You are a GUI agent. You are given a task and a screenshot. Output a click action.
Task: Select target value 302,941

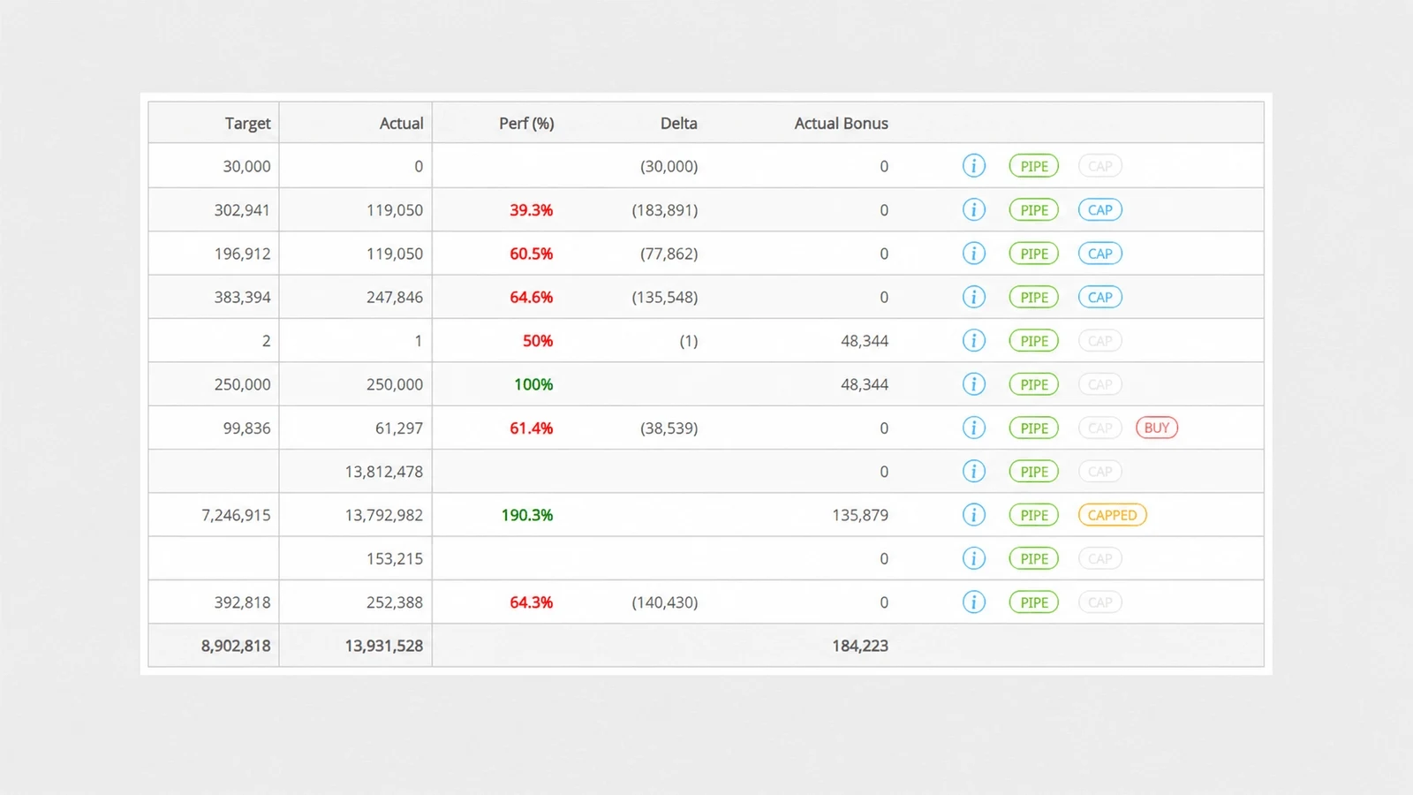242,210
